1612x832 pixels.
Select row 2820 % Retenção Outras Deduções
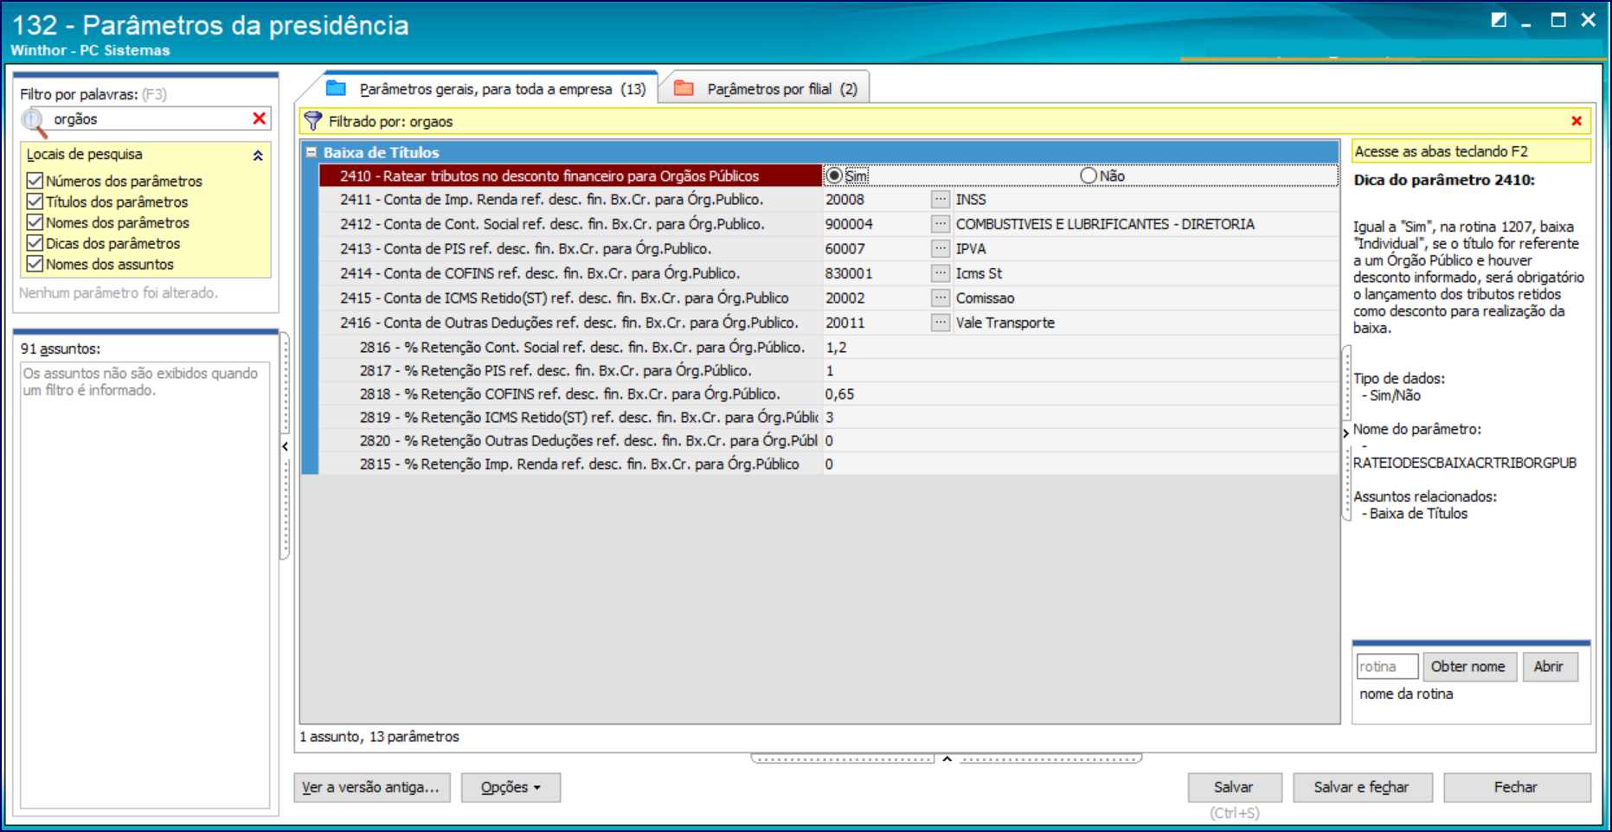(570, 440)
